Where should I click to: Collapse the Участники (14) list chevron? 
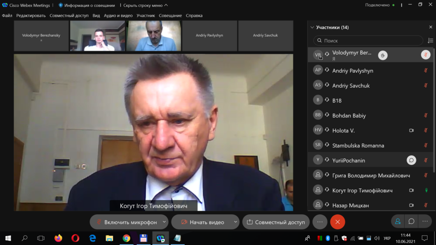(312, 27)
